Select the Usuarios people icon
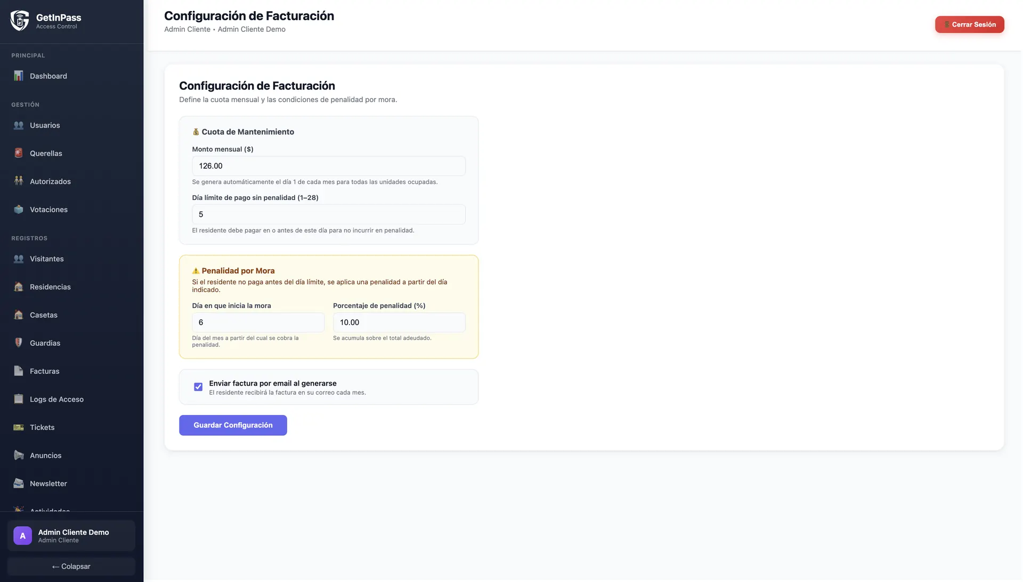Screen dimensions: 1023x582 point(19,126)
